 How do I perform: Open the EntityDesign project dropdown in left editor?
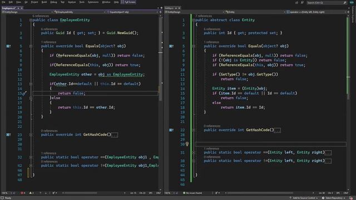[27, 12]
